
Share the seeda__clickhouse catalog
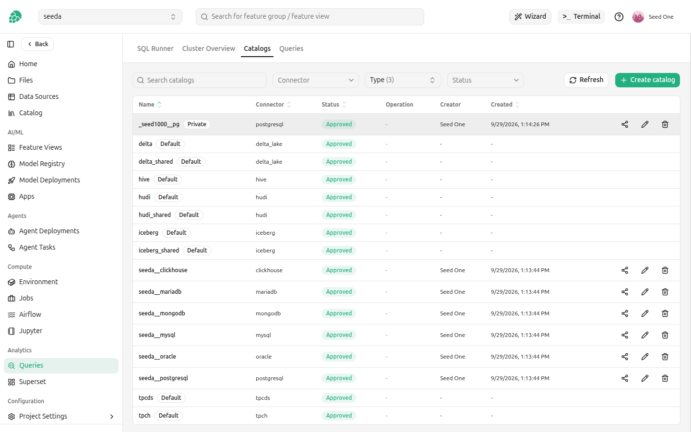(x=625, y=270)
